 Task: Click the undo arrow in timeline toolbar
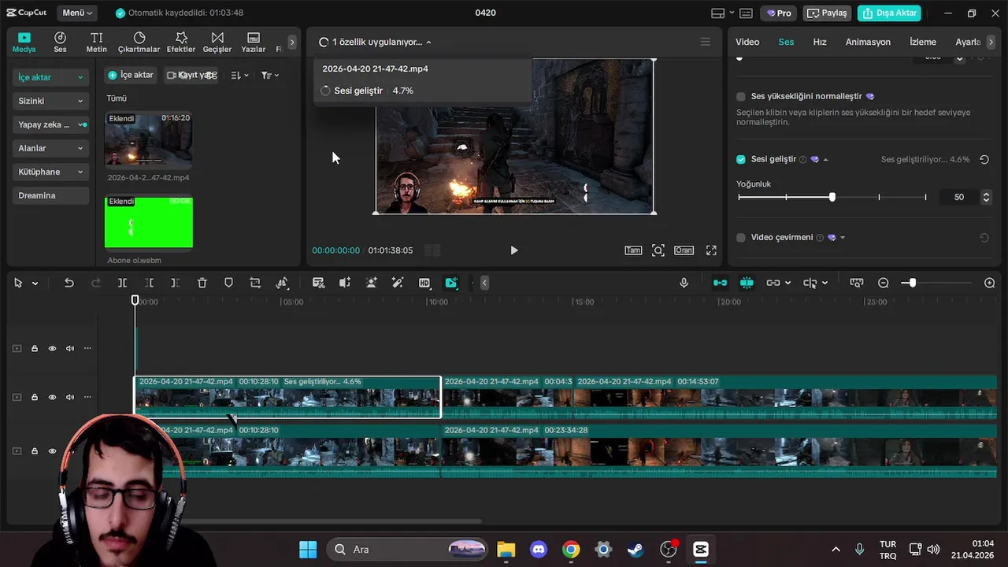[x=69, y=283]
